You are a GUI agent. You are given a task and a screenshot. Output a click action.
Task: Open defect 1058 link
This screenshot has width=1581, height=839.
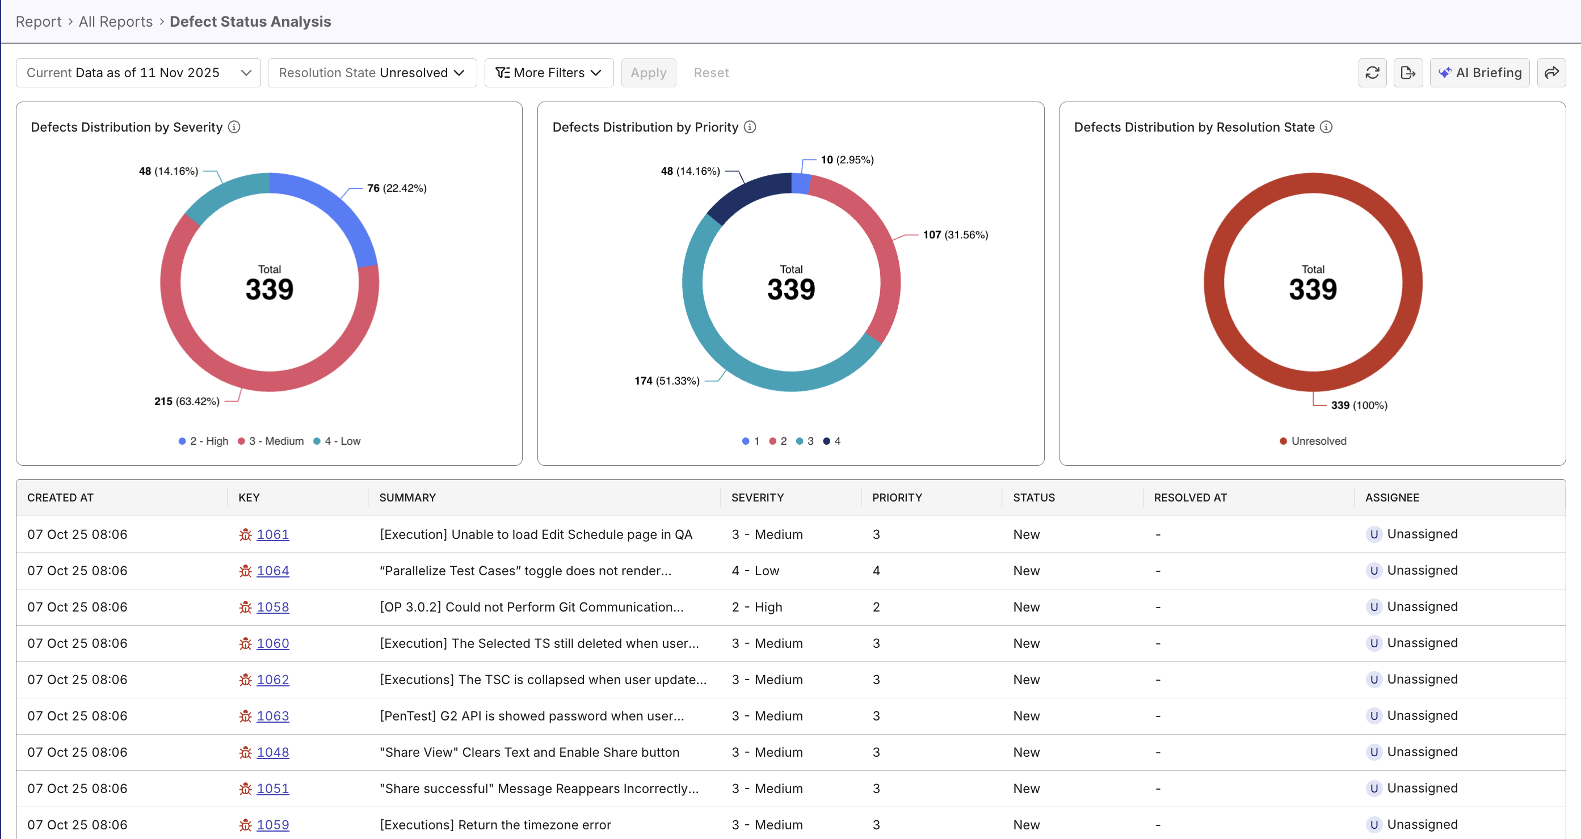pos(273,606)
